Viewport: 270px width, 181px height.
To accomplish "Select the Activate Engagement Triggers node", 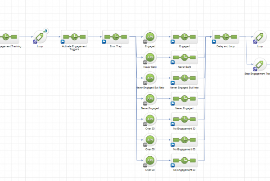I will pyautogui.click(x=74, y=37).
